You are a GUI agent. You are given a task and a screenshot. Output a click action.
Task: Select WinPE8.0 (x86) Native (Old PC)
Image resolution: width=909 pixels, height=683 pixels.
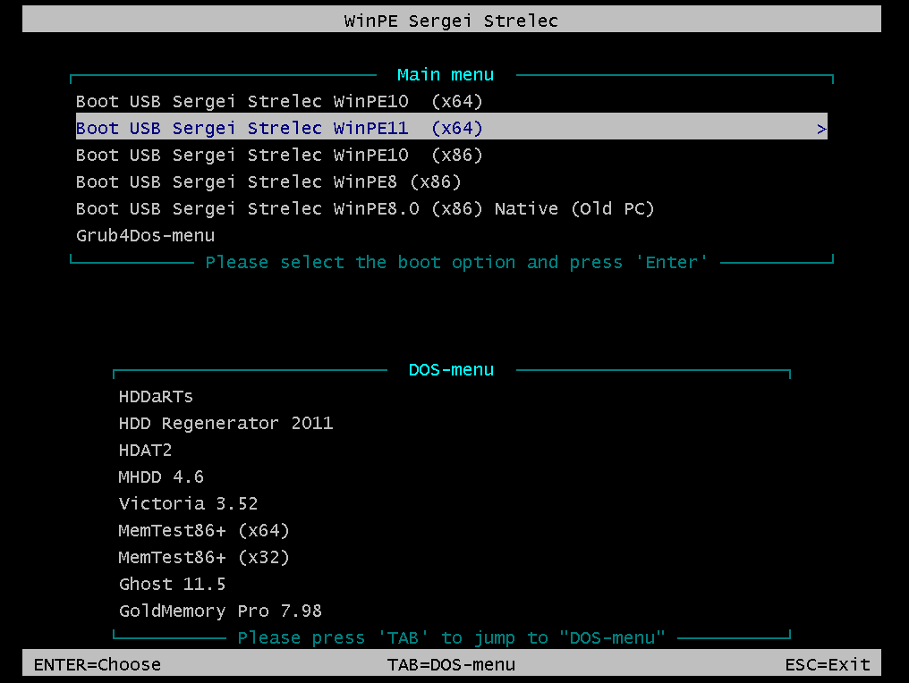coord(365,209)
